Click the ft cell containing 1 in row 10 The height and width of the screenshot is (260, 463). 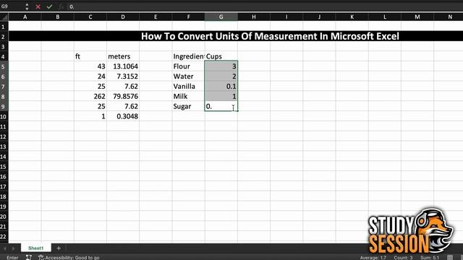pyautogui.click(x=90, y=116)
